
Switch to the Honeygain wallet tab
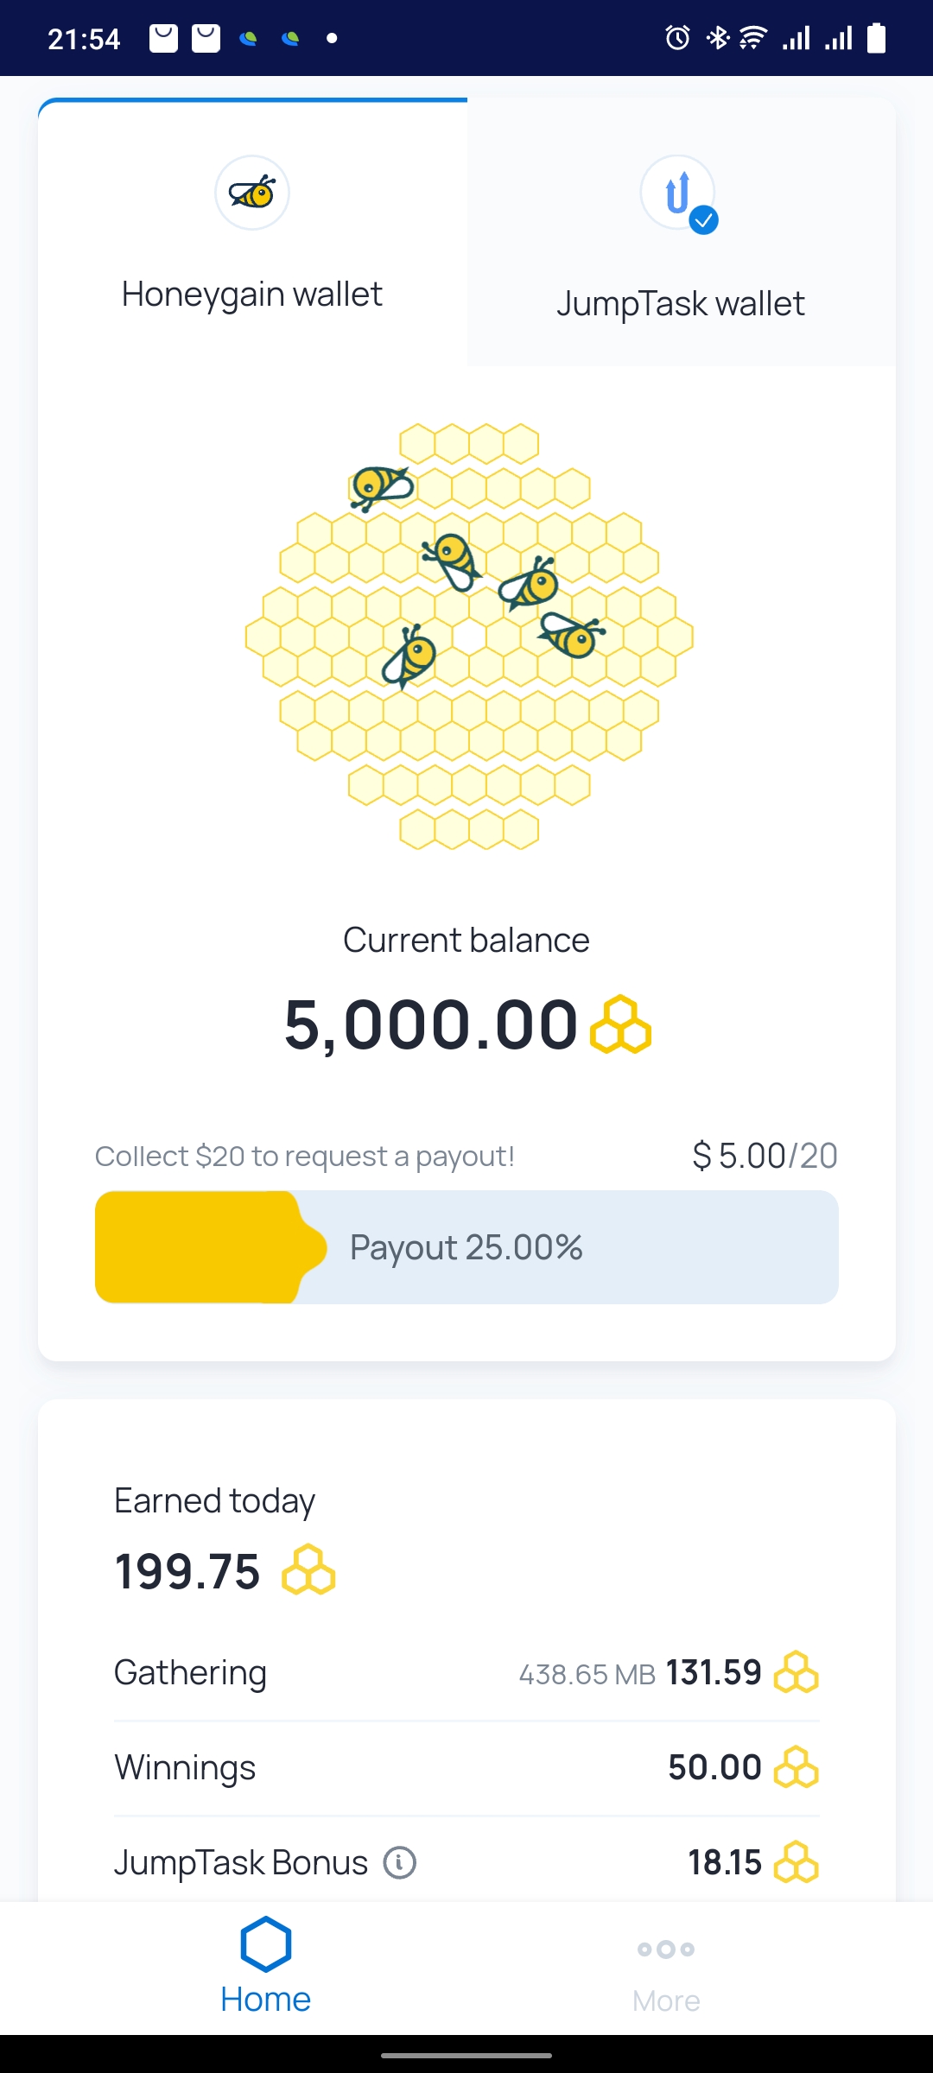click(252, 232)
